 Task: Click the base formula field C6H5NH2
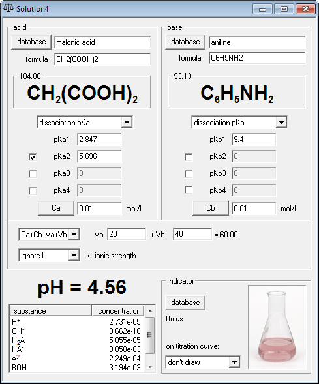257,58
